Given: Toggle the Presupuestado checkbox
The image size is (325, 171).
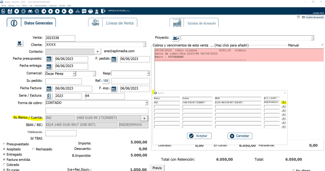Looking at the screenshot, I should [x=4, y=143].
